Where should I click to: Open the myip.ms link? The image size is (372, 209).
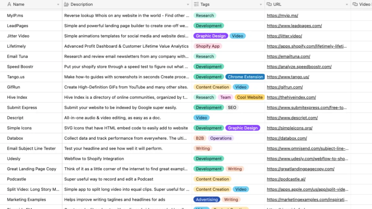pyautogui.click(x=282, y=15)
